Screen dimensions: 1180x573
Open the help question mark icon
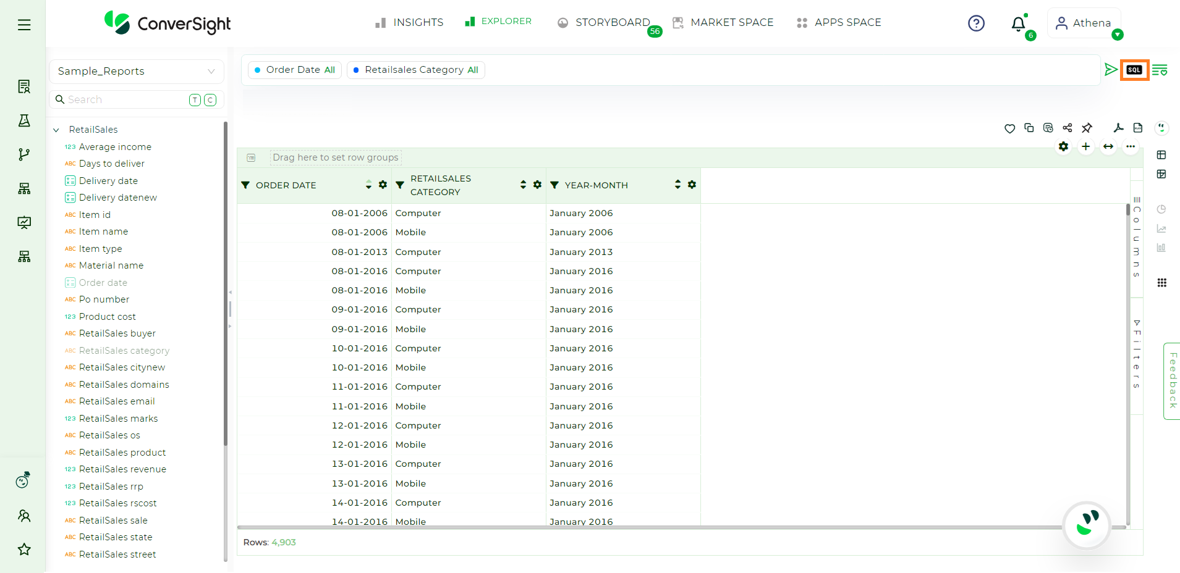(976, 23)
